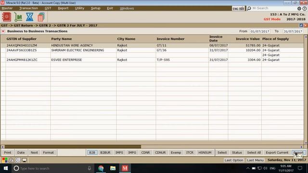Open the orange copy-documents toolbar icon
The image size is (308, 173).
(x=41, y=17)
